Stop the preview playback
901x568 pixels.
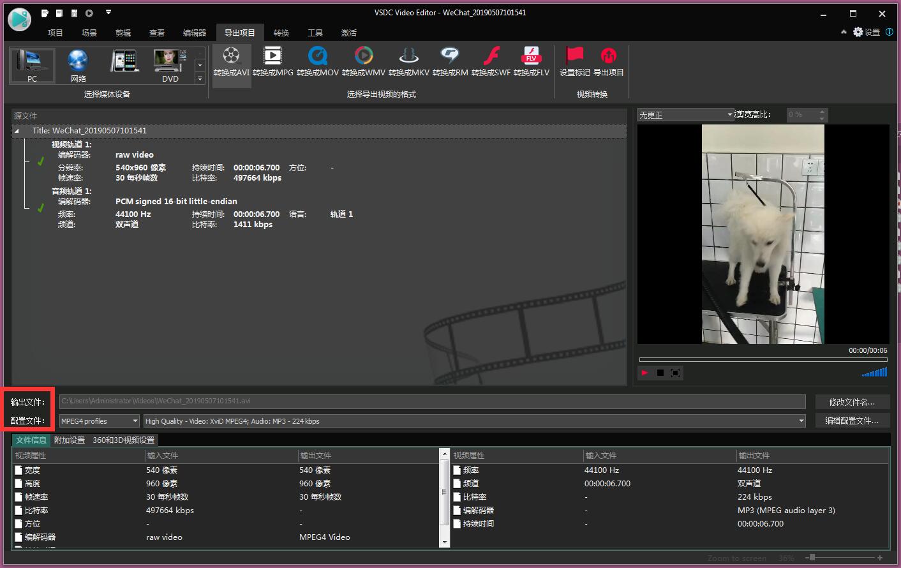pyautogui.click(x=660, y=373)
